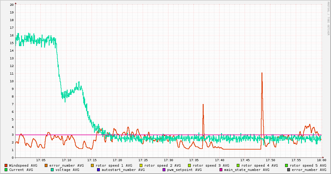Click the yellow rotor speed 2 AVG swatch
This screenshot has height=174, width=331.
141,165
